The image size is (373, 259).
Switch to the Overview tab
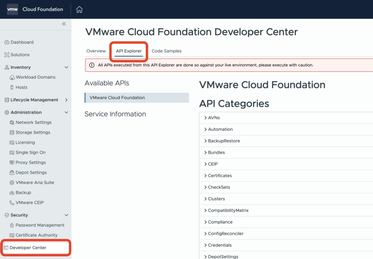tap(96, 51)
